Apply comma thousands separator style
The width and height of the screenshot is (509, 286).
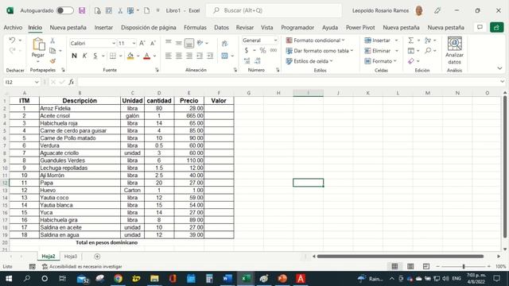coord(274,50)
